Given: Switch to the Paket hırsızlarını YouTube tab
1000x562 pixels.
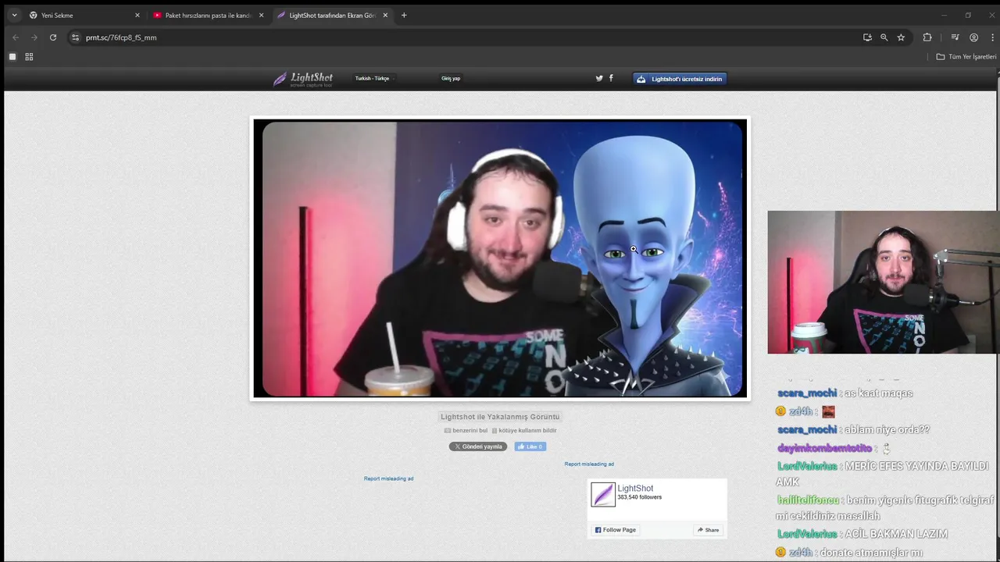Looking at the screenshot, I should click(209, 15).
